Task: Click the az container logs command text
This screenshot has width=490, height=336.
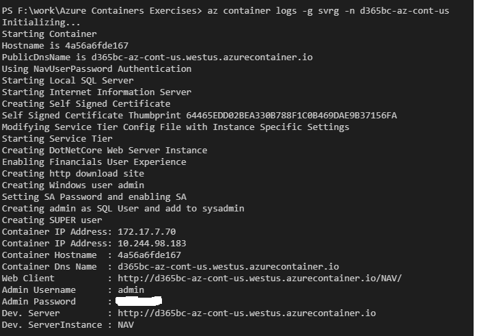Action: coord(328,11)
